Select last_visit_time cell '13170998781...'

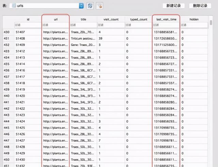(x=166, y=140)
